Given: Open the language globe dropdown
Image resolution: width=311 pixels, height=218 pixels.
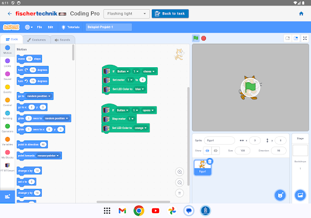Looking at the screenshot, I should point(29,27).
